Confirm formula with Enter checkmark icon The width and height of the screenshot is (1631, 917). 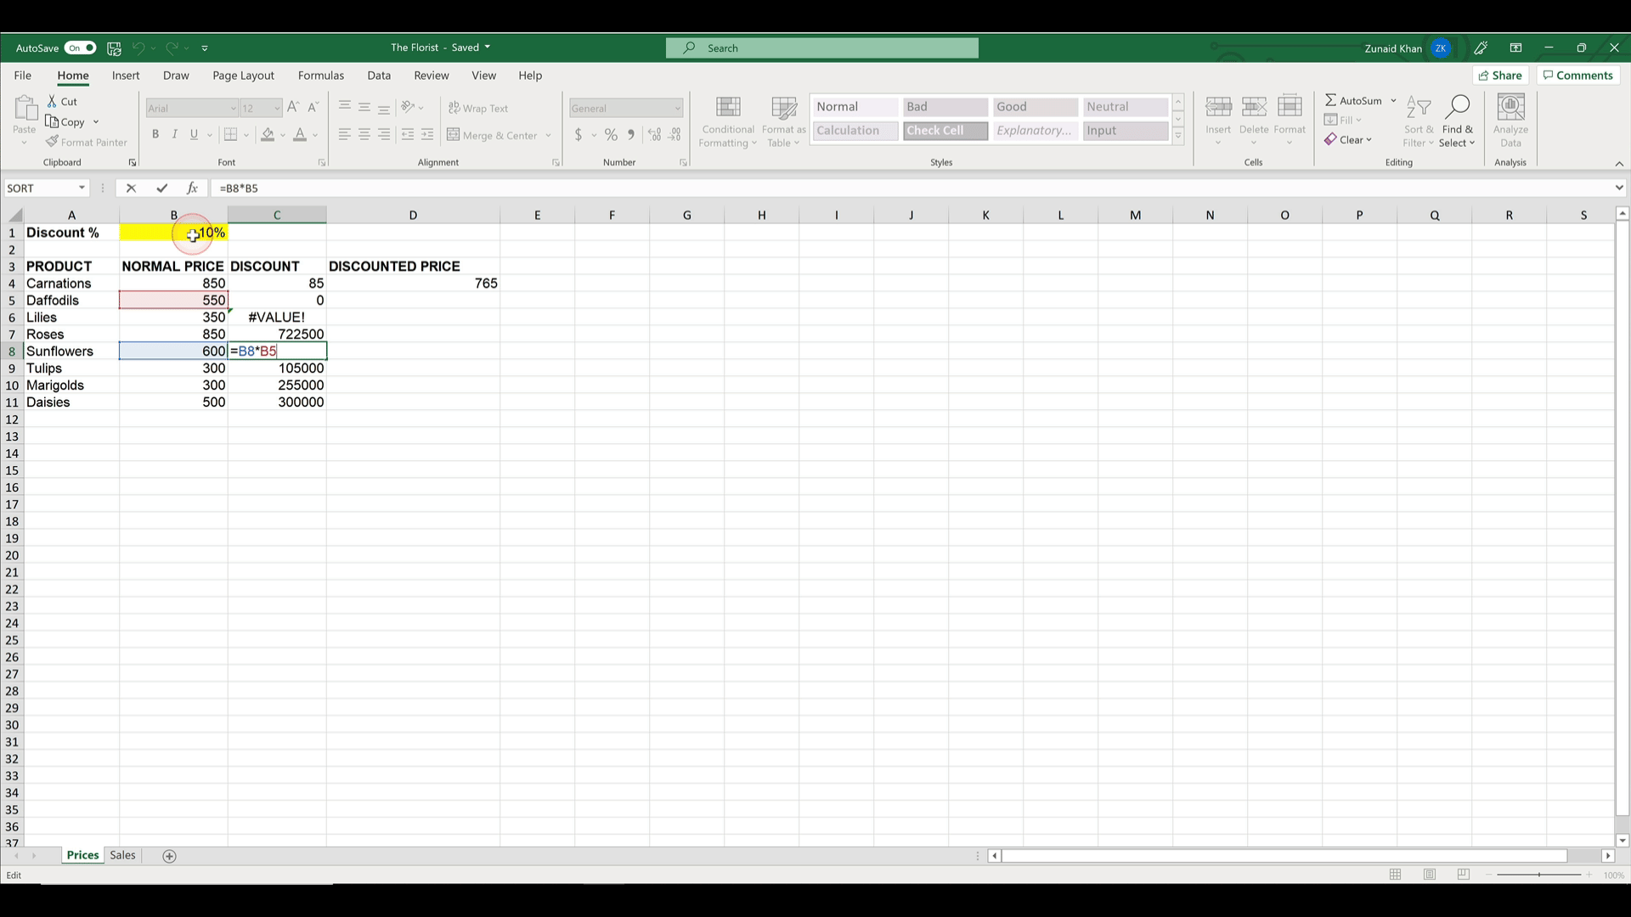click(x=161, y=188)
